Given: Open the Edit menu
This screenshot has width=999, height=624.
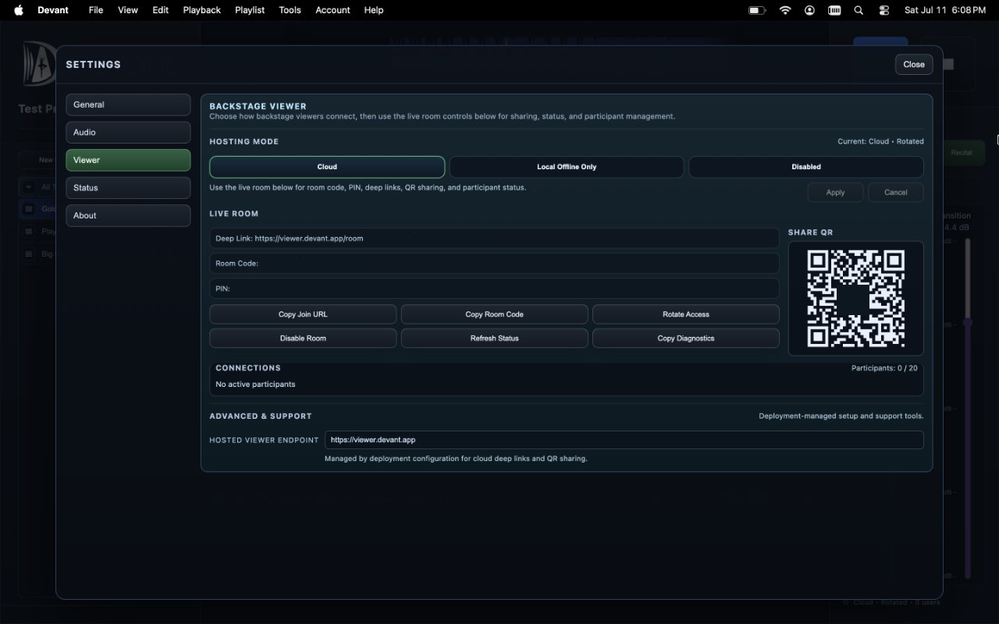Looking at the screenshot, I should coord(161,10).
